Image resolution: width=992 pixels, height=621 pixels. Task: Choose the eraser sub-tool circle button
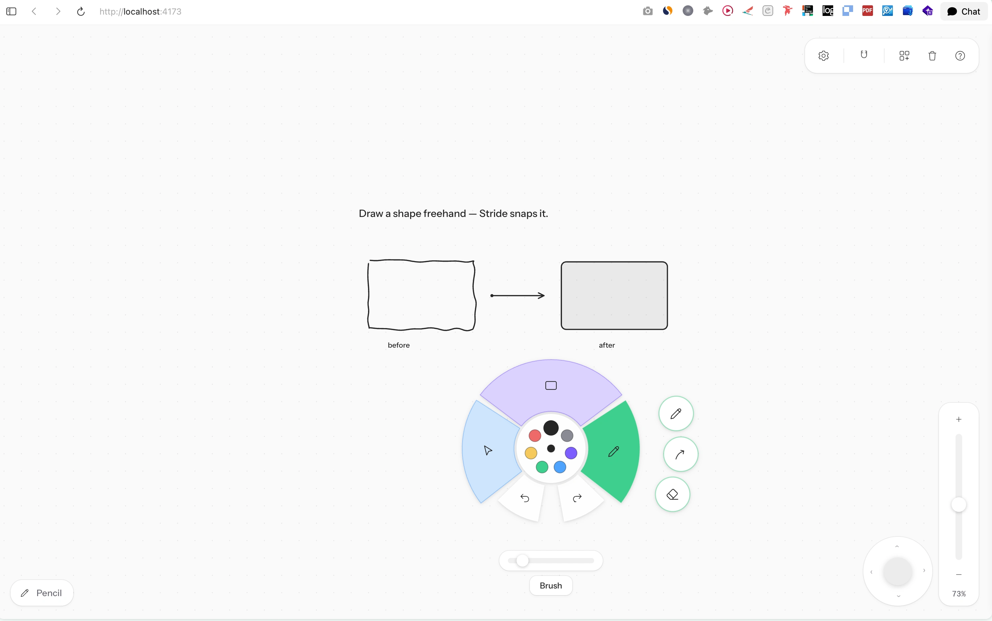coord(672,494)
